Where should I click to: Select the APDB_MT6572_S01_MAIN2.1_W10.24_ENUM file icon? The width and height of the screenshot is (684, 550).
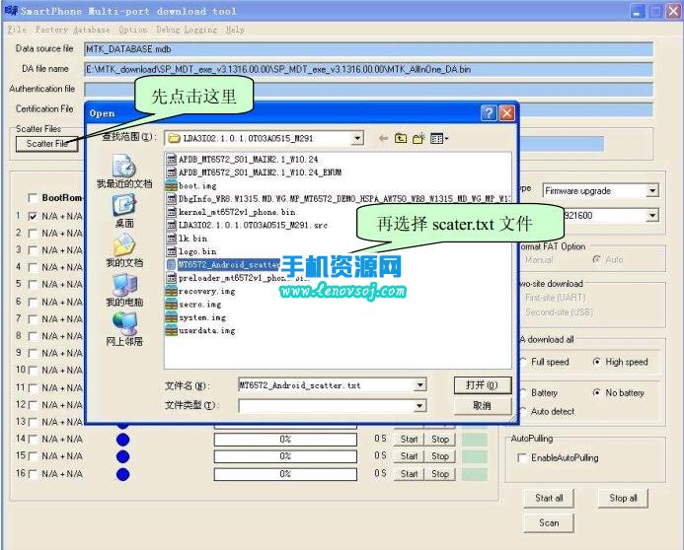tap(171, 172)
